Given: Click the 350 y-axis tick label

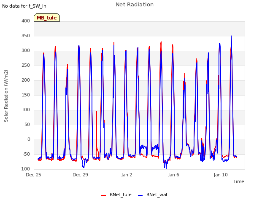Looking at the screenshot, I should [x=26, y=36].
